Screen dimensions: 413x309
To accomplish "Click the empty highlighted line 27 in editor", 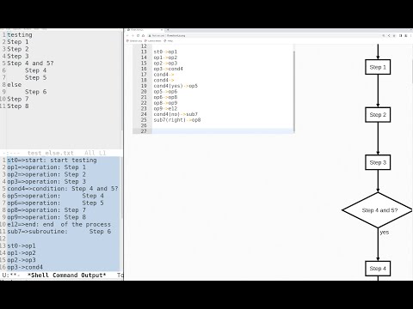I will pos(222,131).
